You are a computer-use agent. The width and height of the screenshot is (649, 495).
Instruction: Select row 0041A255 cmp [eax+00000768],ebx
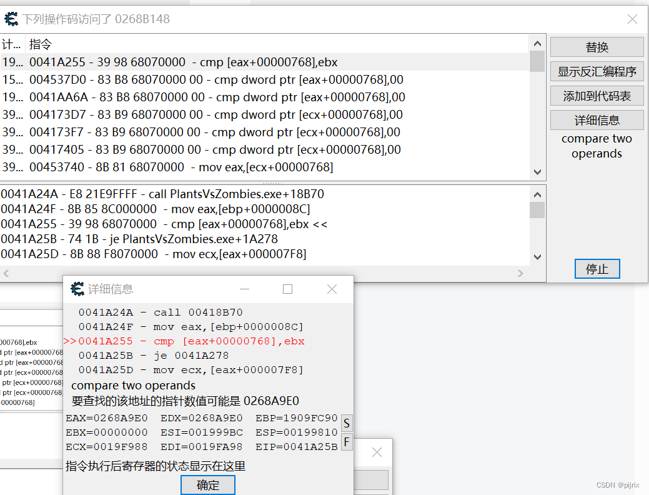[265, 62]
